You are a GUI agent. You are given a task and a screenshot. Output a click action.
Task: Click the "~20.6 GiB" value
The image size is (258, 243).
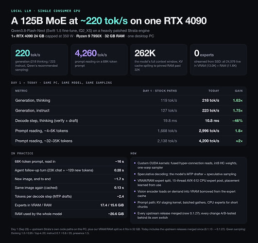click(116, 214)
